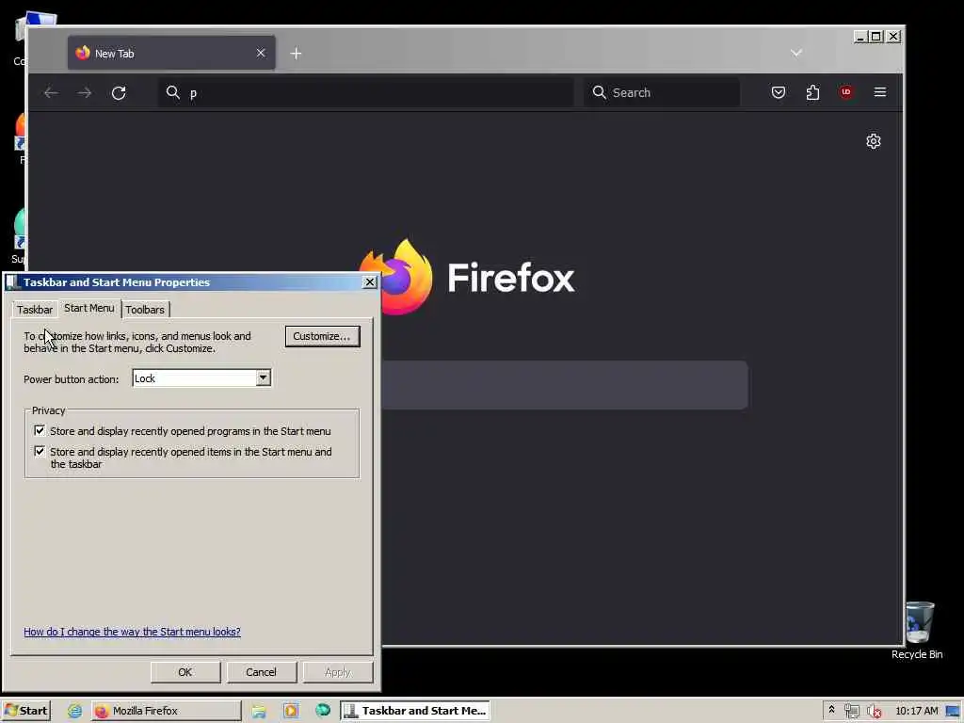Launch Internet Explorer from taskbar
This screenshot has height=723, width=964.
[x=75, y=711]
